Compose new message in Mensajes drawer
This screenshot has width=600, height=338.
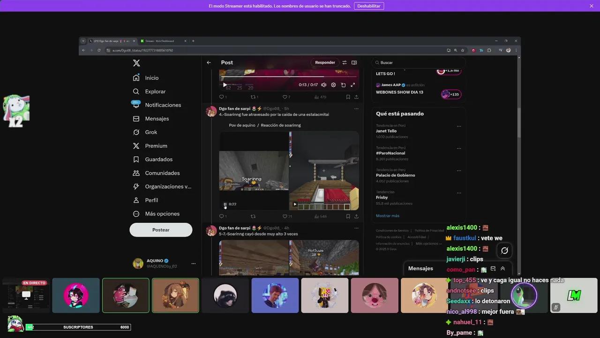point(493,269)
